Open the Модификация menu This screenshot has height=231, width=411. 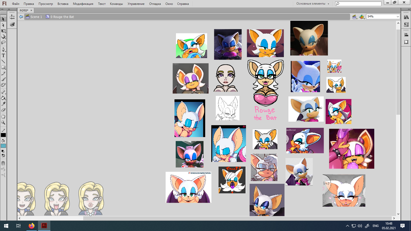(x=83, y=4)
